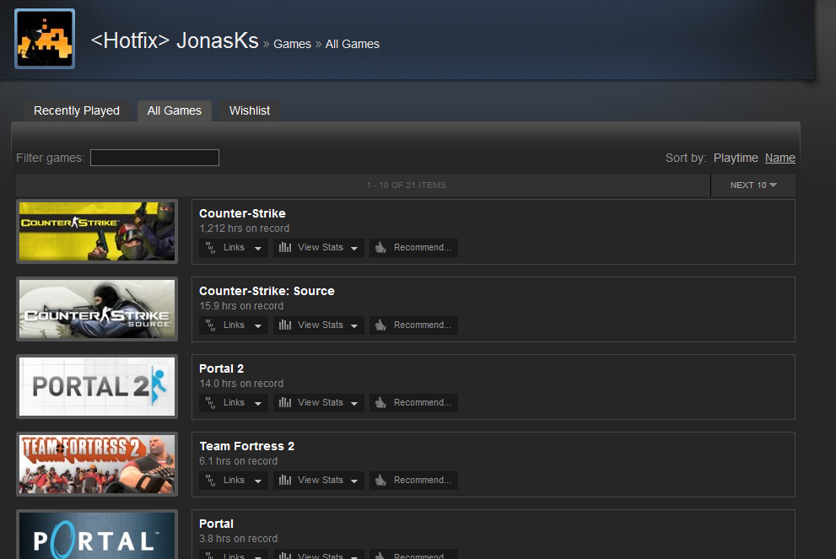Click the Counter-Strike: Source game title
The image size is (836, 559).
coord(267,291)
